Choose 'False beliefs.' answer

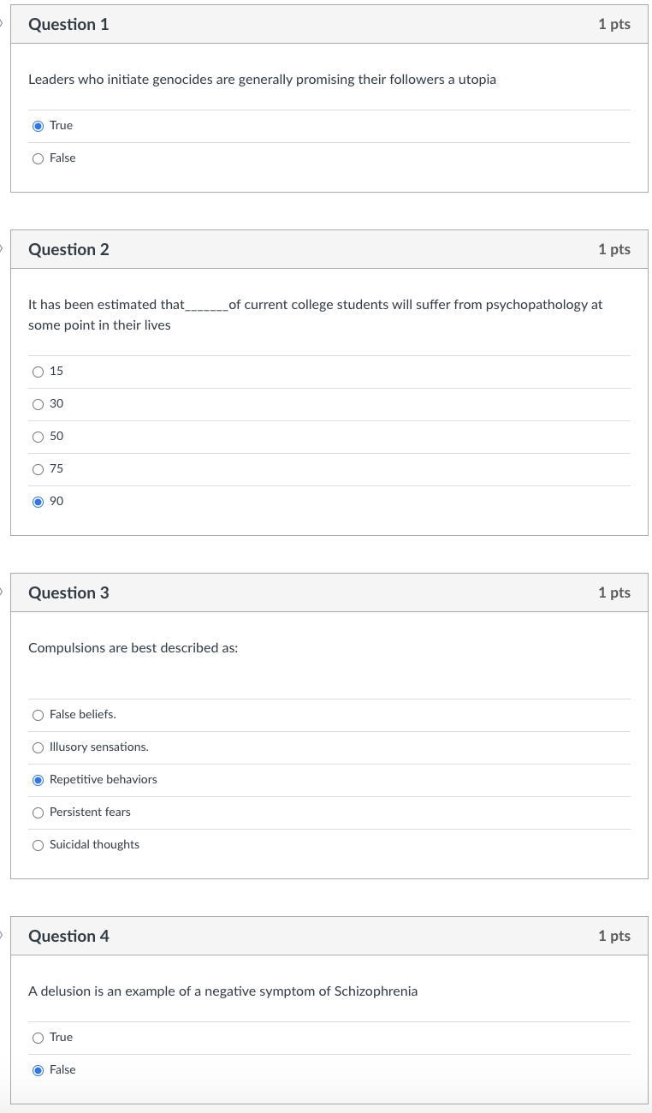[38, 715]
